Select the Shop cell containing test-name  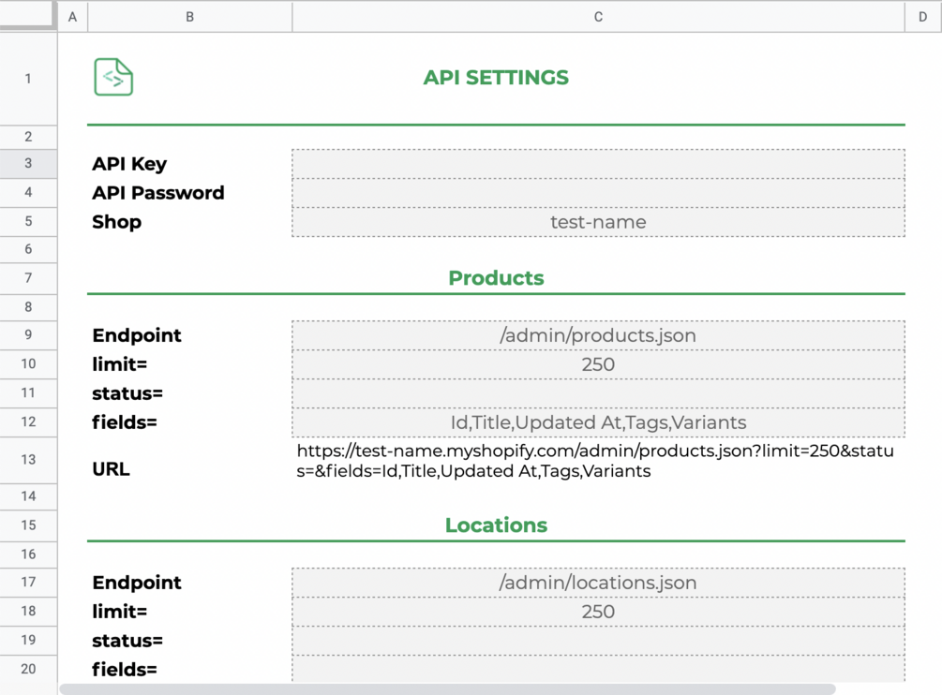[598, 222]
